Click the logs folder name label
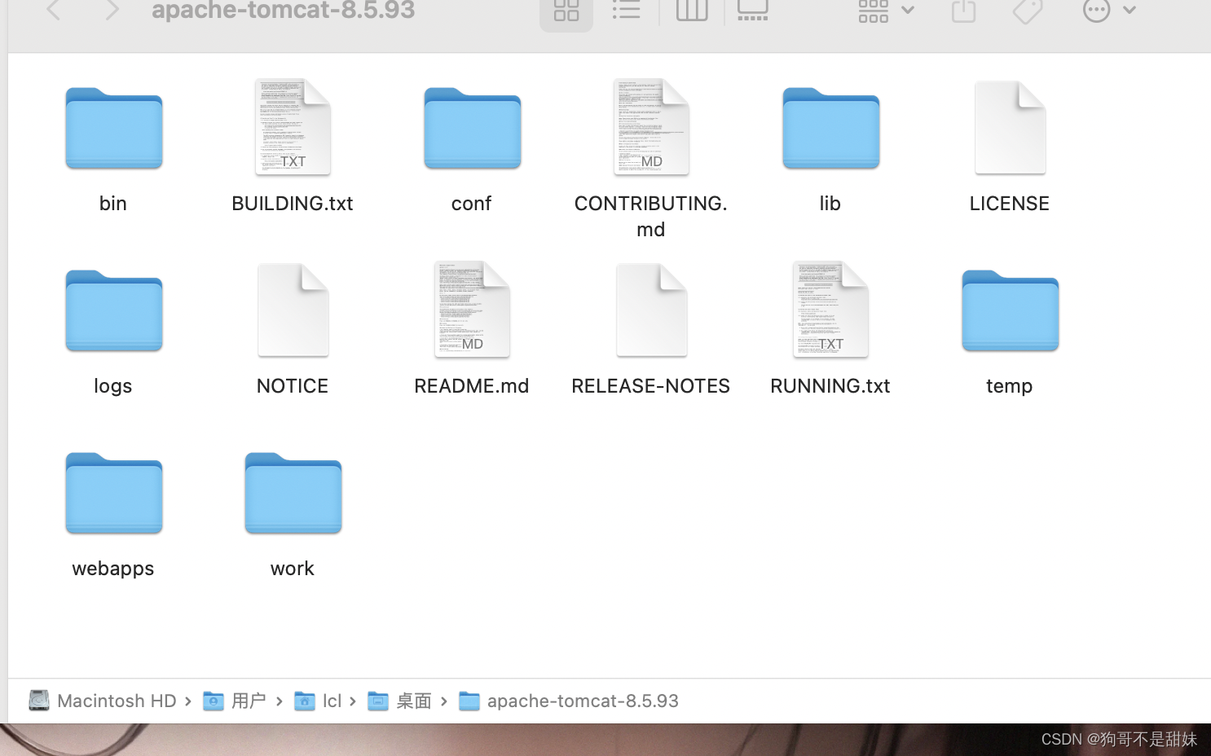This screenshot has height=756, width=1211. [x=113, y=386]
